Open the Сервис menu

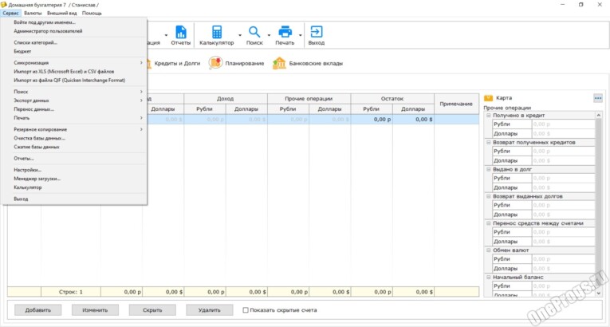click(x=10, y=14)
